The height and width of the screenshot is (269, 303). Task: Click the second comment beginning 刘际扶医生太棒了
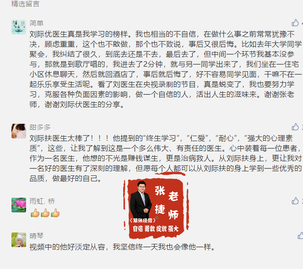click(165, 158)
